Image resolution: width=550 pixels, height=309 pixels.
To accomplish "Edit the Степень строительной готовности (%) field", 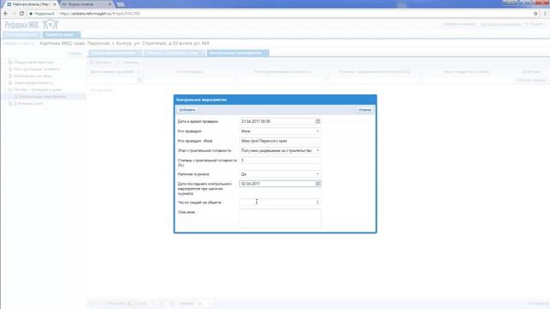I will coord(280,161).
